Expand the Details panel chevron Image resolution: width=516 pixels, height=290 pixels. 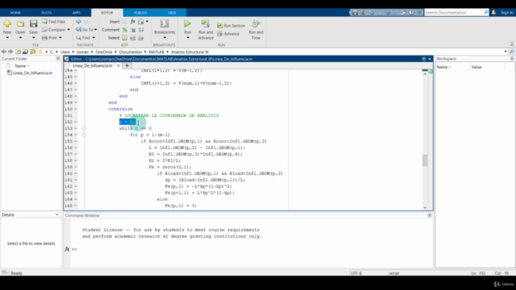(x=57, y=214)
